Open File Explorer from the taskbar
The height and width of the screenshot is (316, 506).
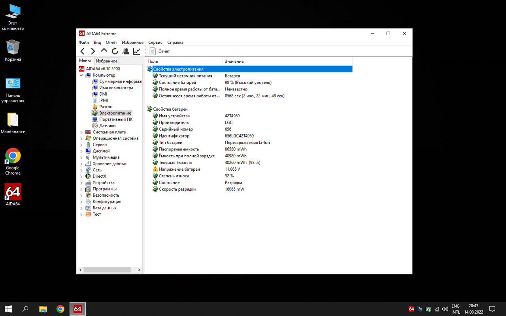click(x=43, y=309)
